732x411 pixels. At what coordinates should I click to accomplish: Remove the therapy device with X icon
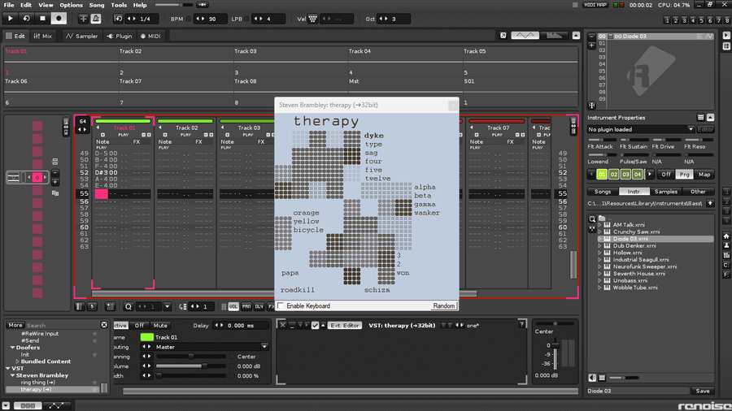283,325
